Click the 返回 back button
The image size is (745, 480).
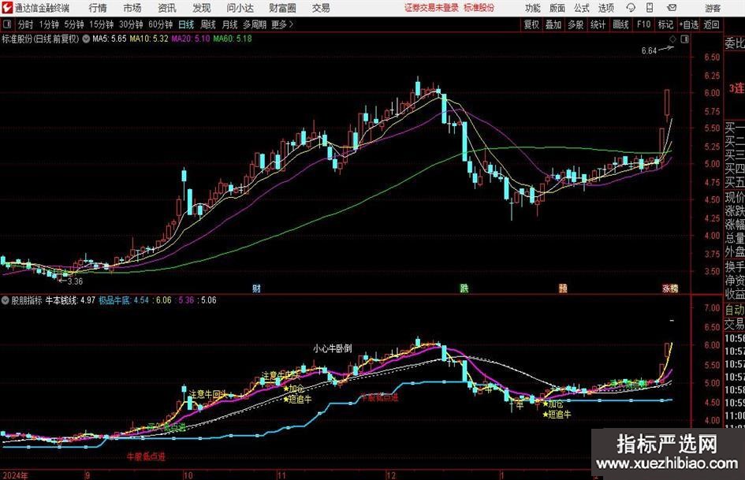(x=712, y=24)
